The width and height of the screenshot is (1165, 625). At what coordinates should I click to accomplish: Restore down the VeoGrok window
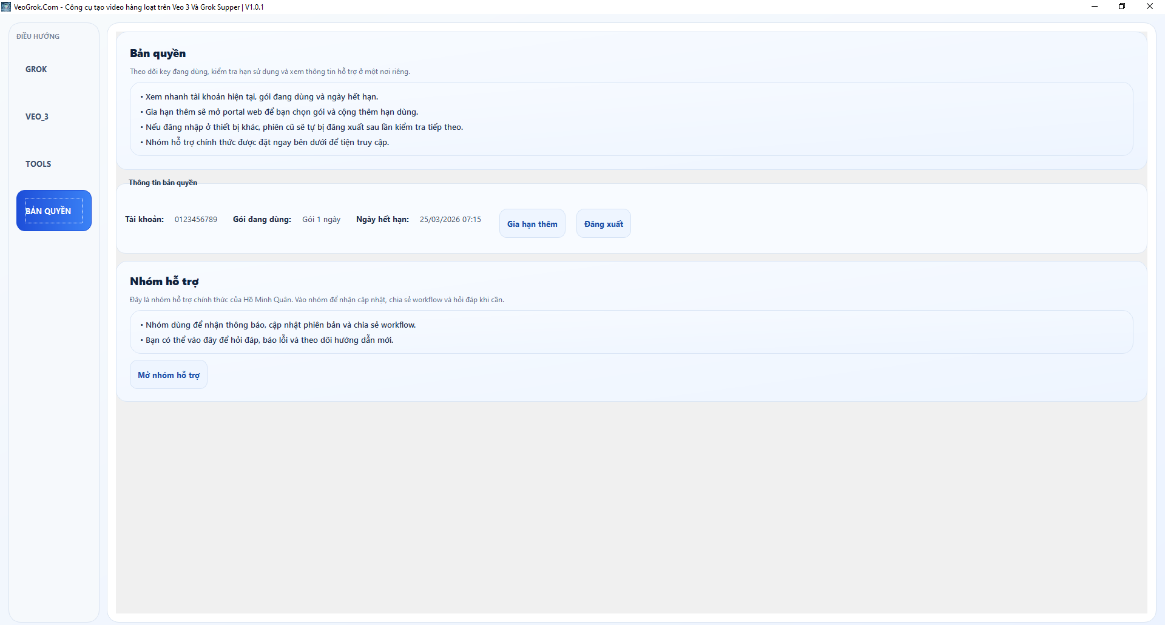(x=1122, y=7)
